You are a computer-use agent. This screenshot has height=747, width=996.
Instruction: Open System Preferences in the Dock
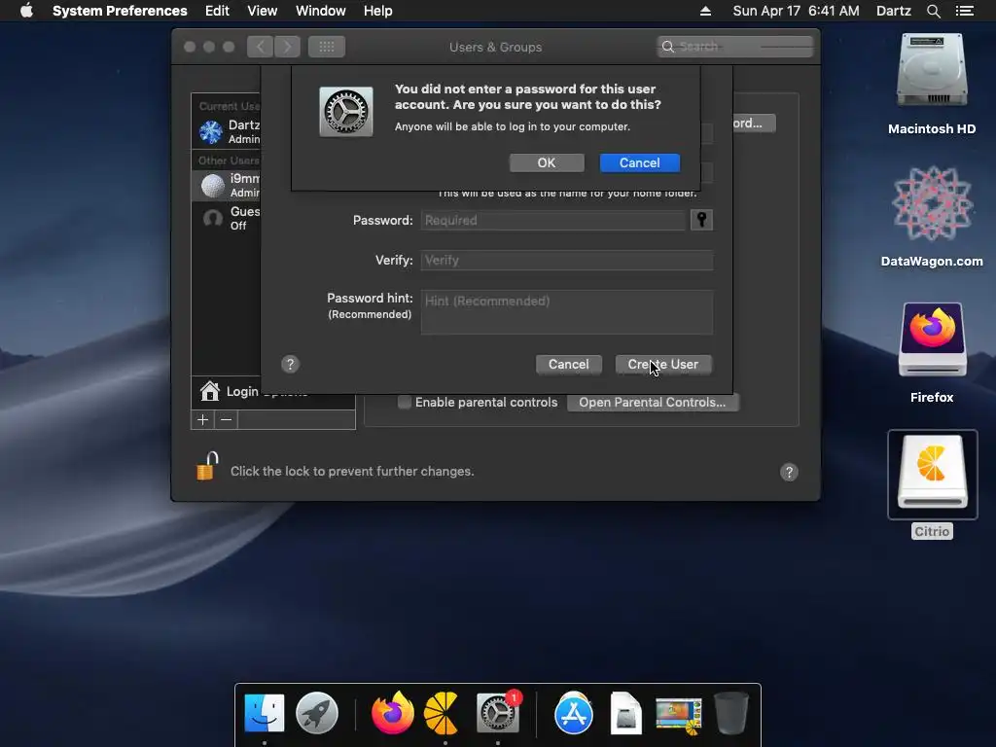tap(497, 713)
